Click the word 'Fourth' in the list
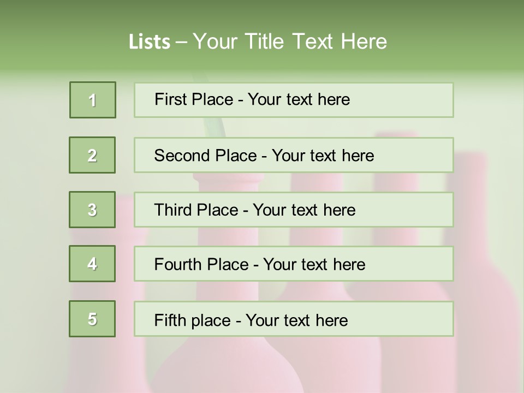 [178, 265]
